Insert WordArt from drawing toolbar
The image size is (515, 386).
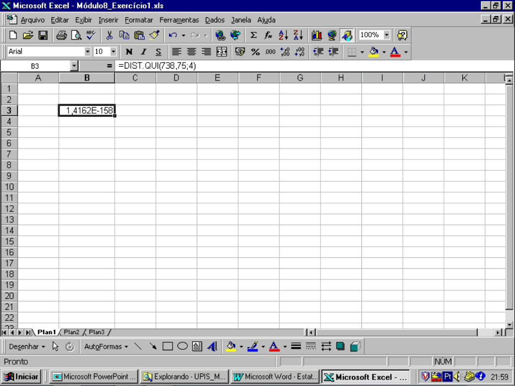212,347
